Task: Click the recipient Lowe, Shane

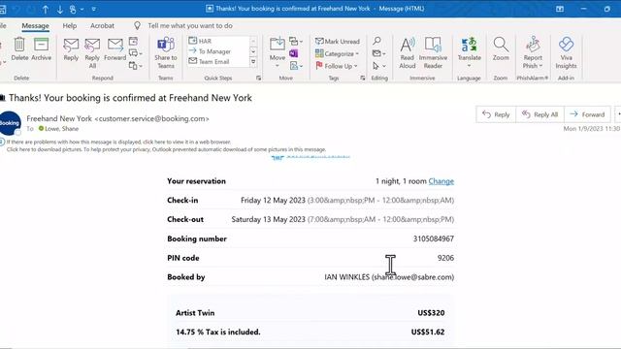Action: (x=61, y=129)
